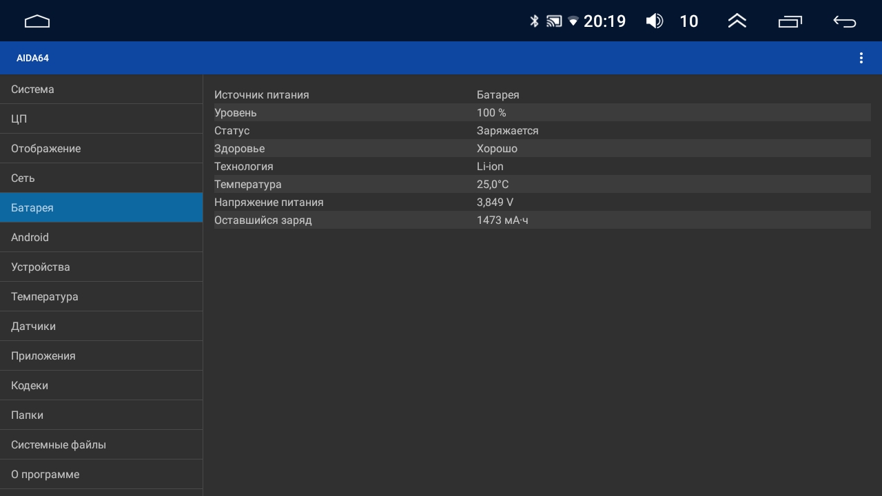Viewport: 882px width, 496px height.
Task: Open the Кодеки section
Action: (101, 386)
